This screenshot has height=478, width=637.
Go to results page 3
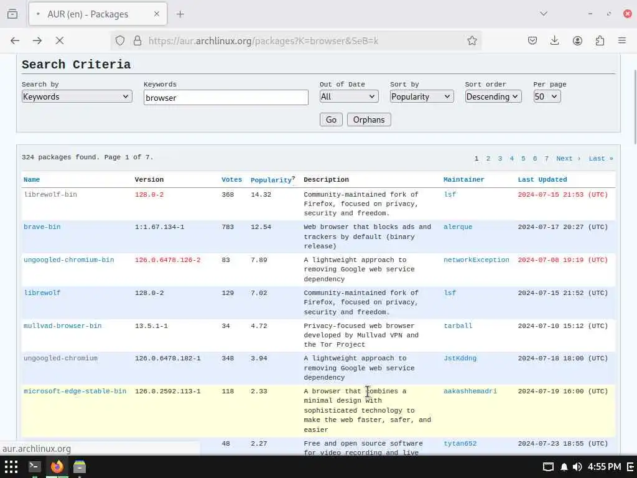(500, 159)
